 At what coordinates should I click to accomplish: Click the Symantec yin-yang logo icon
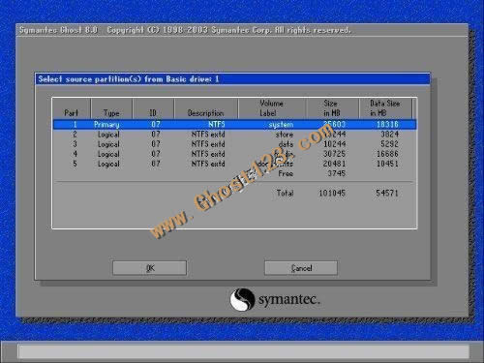(242, 299)
